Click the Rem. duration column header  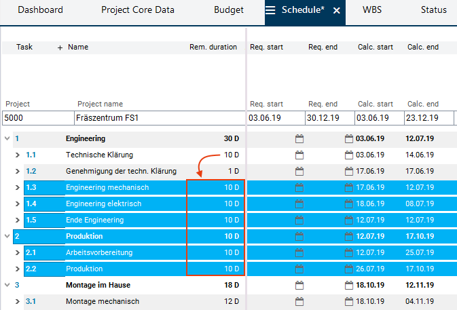coord(213,47)
